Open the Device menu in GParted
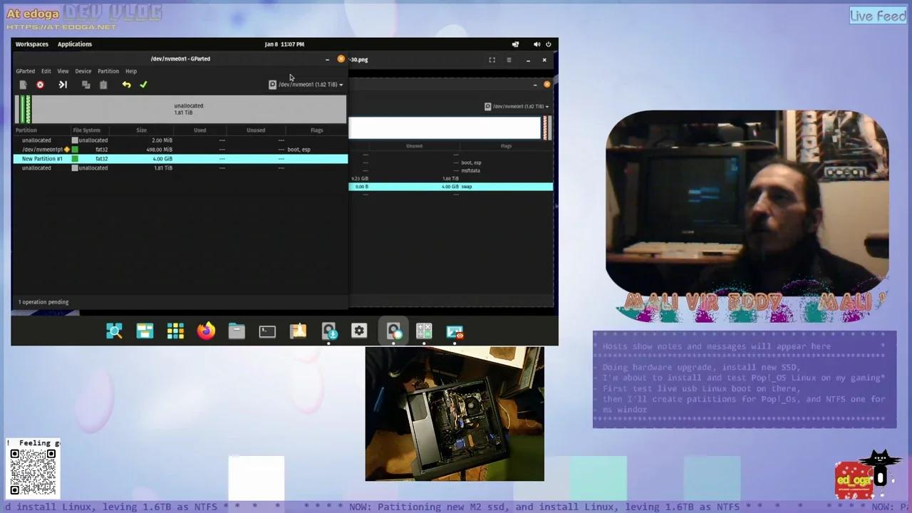The image size is (912, 513). pos(83,71)
